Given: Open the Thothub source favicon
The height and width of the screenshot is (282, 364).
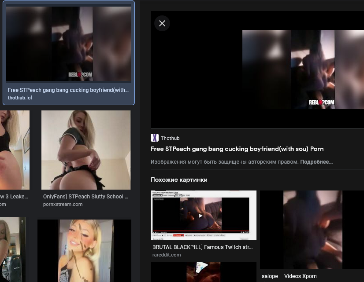Looking at the screenshot, I should pos(155,138).
